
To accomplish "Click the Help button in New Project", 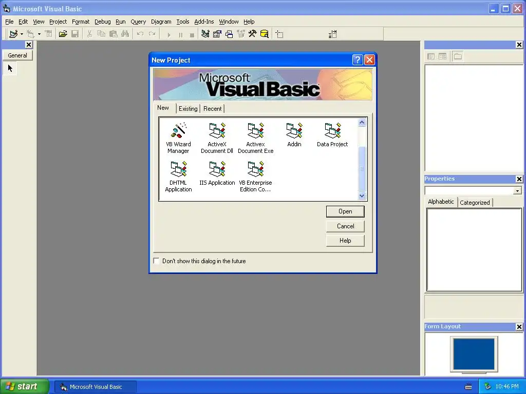I will point(345,241).
